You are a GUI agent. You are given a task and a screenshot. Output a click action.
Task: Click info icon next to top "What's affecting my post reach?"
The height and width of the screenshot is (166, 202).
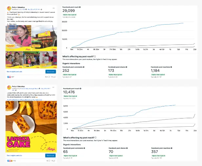coord(95,56)
